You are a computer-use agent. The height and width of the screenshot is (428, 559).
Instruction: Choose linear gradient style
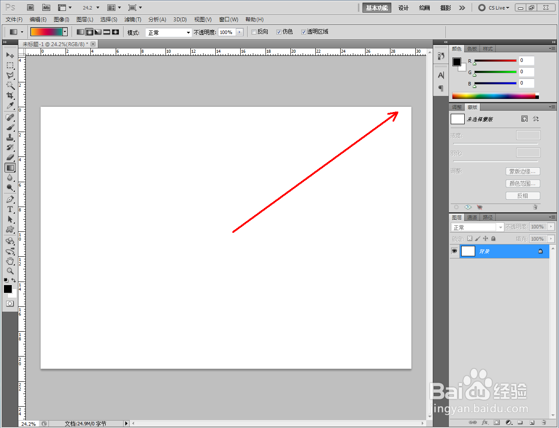(x=80, y=32)
